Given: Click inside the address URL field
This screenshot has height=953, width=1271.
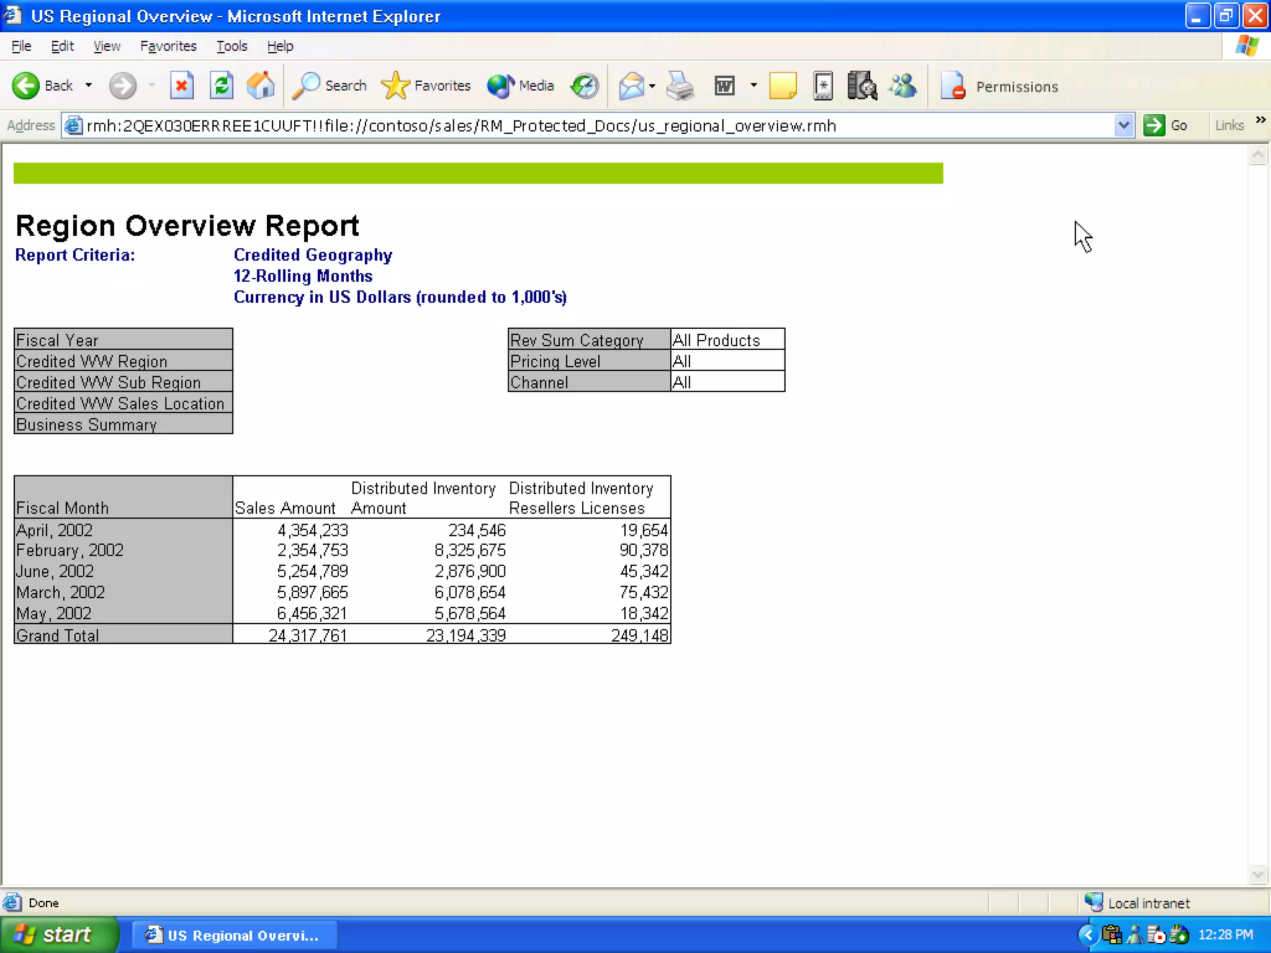Looking at the screenshot, I should 559,125.
